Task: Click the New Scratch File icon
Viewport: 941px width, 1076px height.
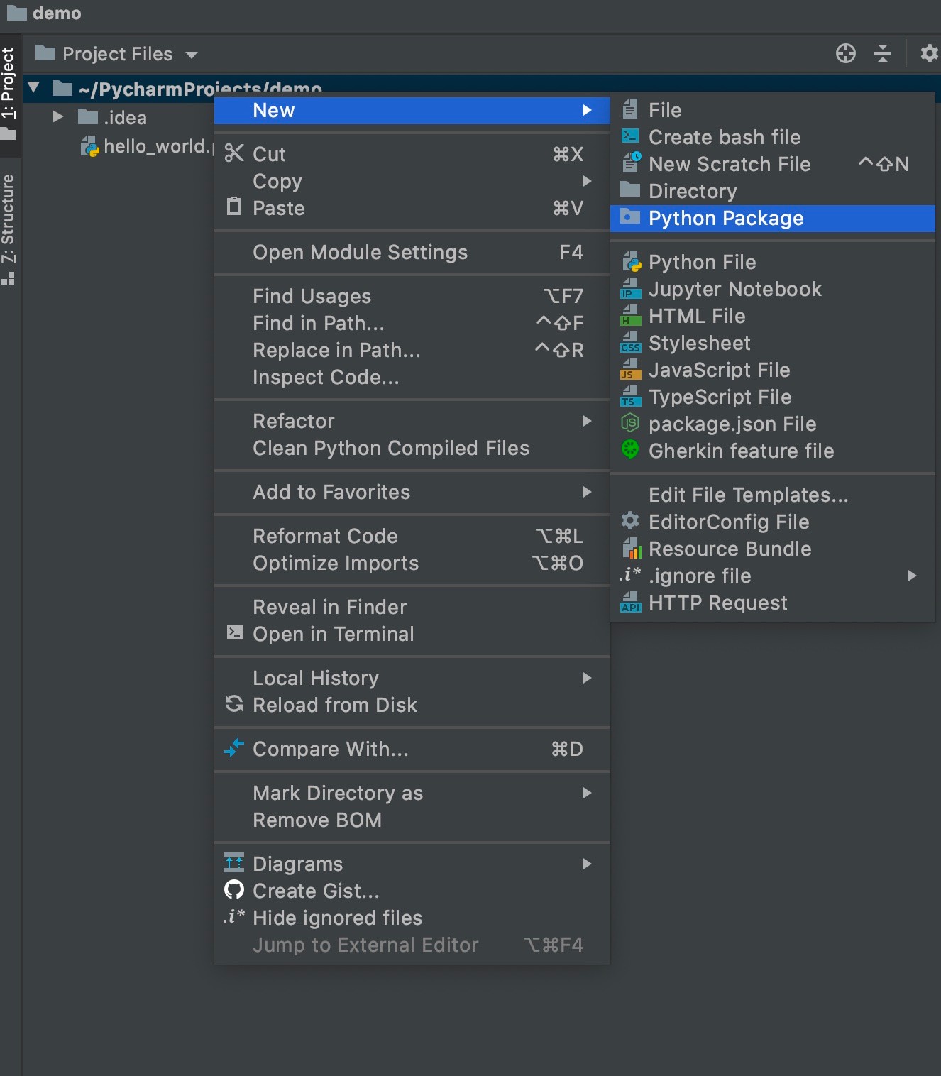Action: (631, 163)
